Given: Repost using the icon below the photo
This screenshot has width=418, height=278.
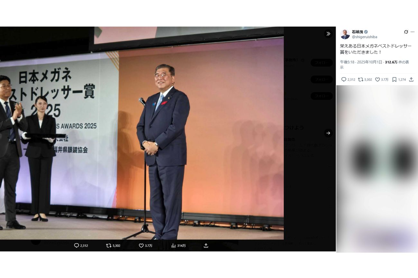Looking at the screenshot, I should tap(109, 246).
